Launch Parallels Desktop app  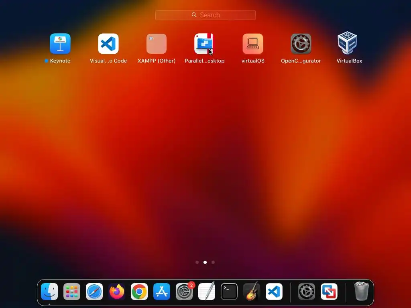[x=204, y=43]
